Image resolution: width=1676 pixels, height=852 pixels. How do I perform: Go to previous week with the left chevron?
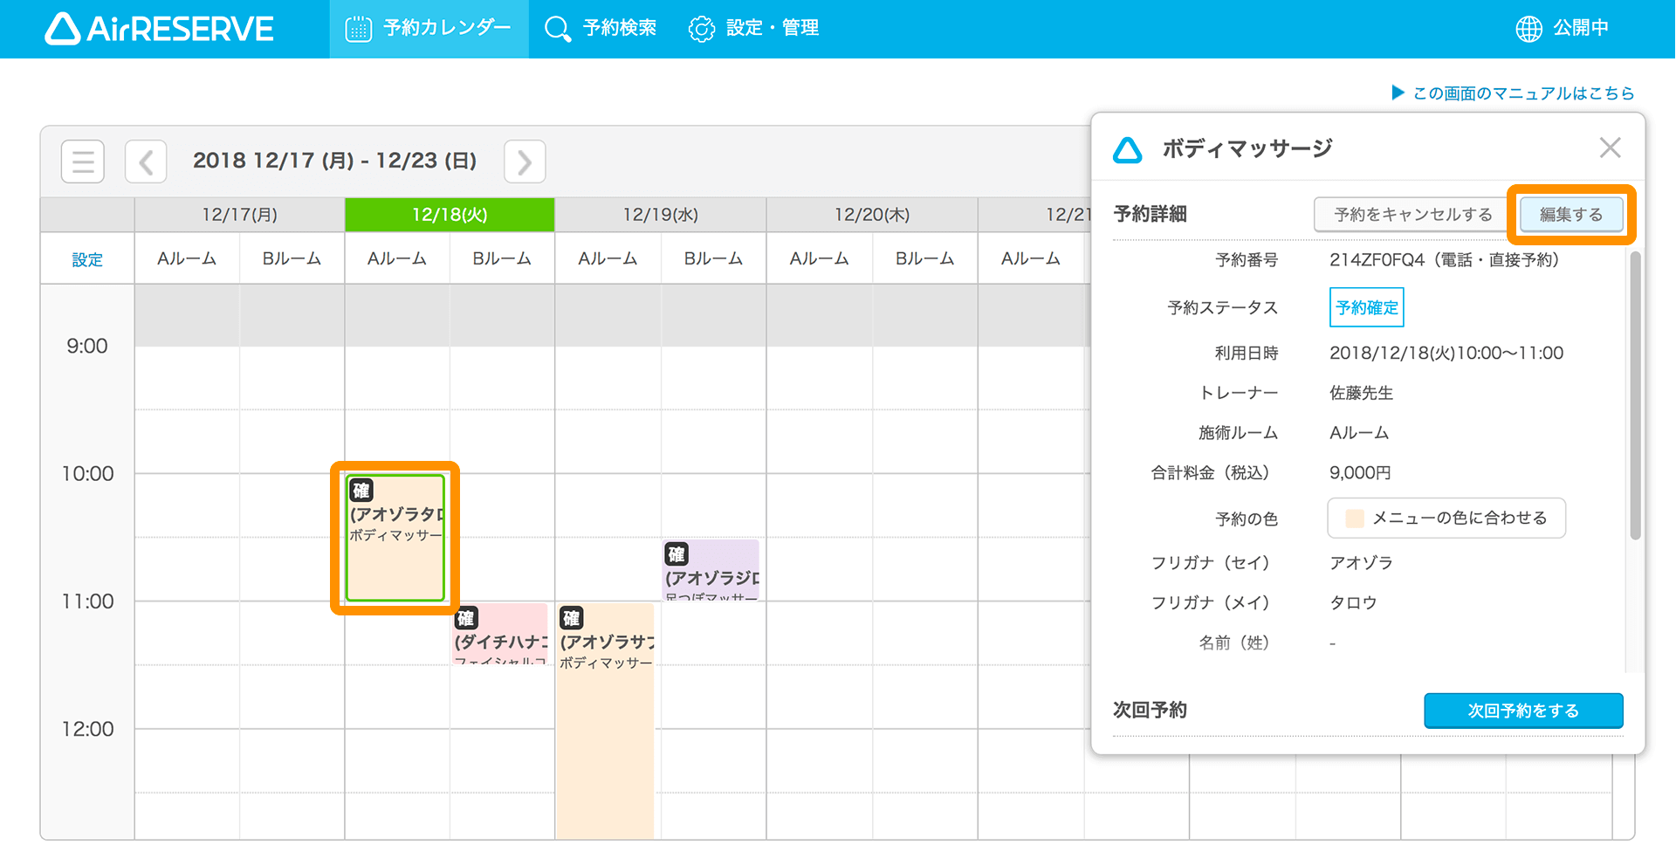(x=145, y=161)
